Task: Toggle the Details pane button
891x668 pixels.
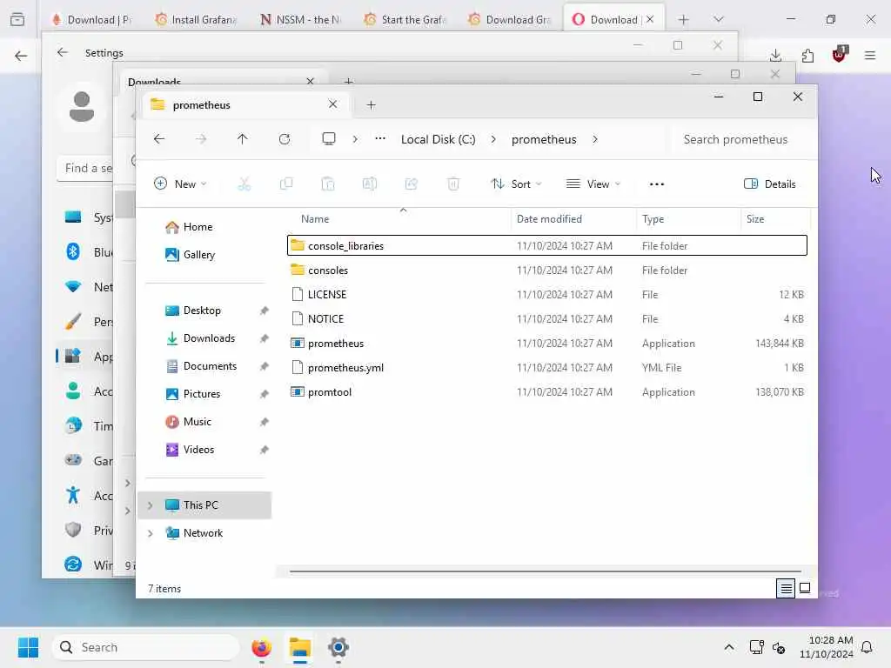Action: coord(770,184)
